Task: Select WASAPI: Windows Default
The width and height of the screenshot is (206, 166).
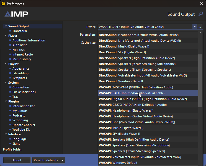Action: click(148, 163)
